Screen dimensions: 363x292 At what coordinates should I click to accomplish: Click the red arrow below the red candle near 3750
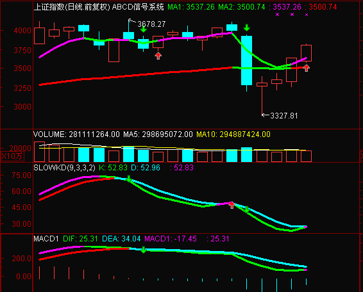coord(158,56)
